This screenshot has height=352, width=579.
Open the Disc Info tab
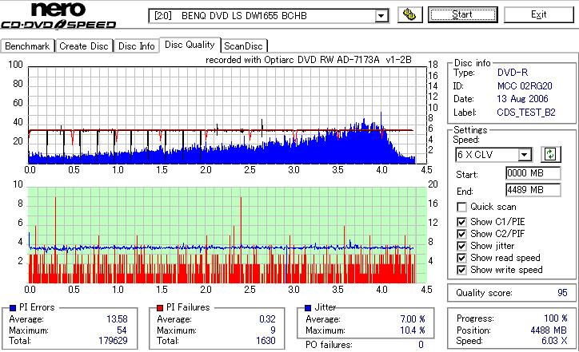pos(136,46)
